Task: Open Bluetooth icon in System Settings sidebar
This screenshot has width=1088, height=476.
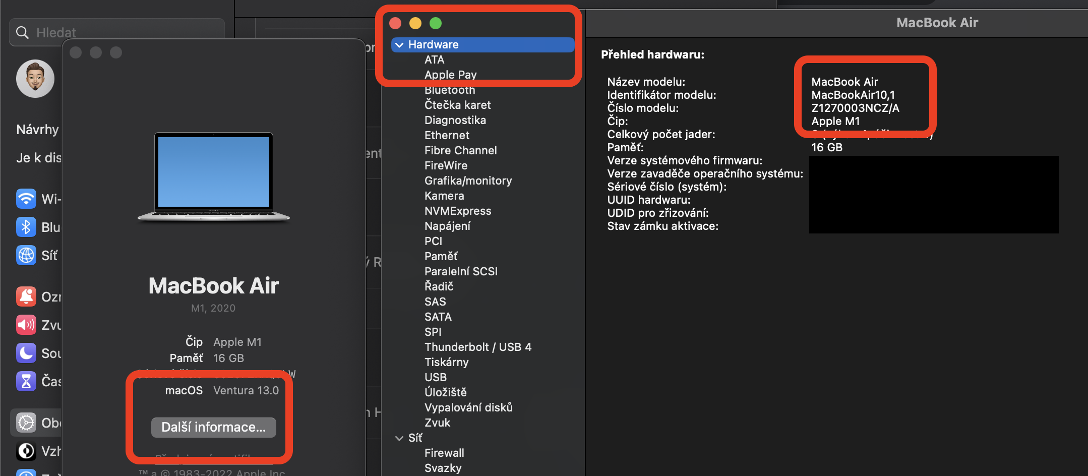Action: pos(26,227)
